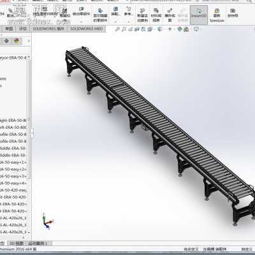Image resolution: width=255 pixels, height=255 pixels.
Task: Open the View Orientation menu
Action: (x=150, y=29)
